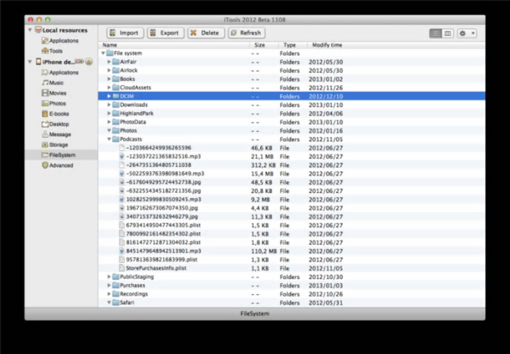Screen dimensions: 510x354
Task: Open iPhone Applications in the sidebar
Action: 60,72
